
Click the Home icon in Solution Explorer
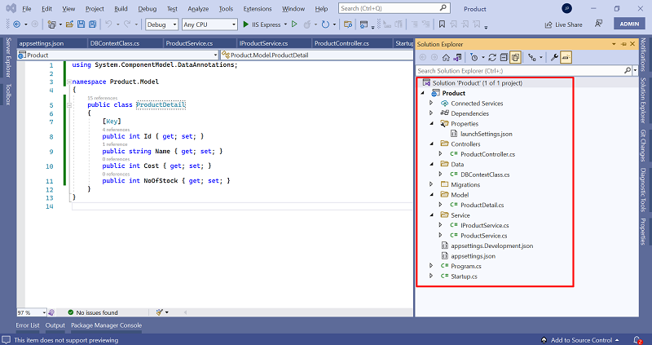(446, 58)
